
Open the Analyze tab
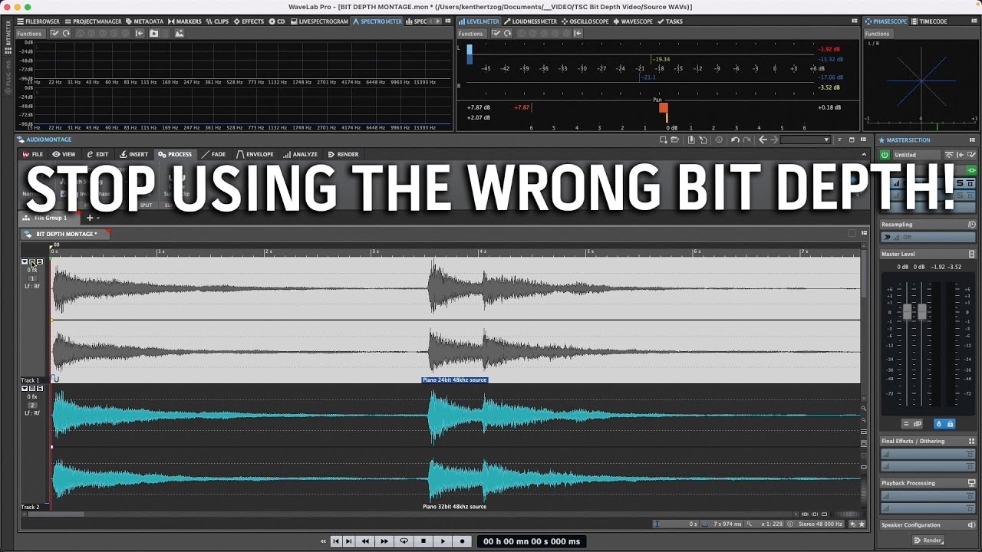[x=301, y=154]
